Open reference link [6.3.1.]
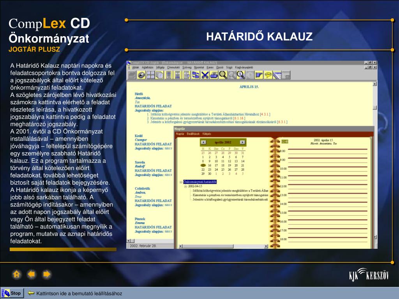This screenshot has height=299, width=399. 282,122
